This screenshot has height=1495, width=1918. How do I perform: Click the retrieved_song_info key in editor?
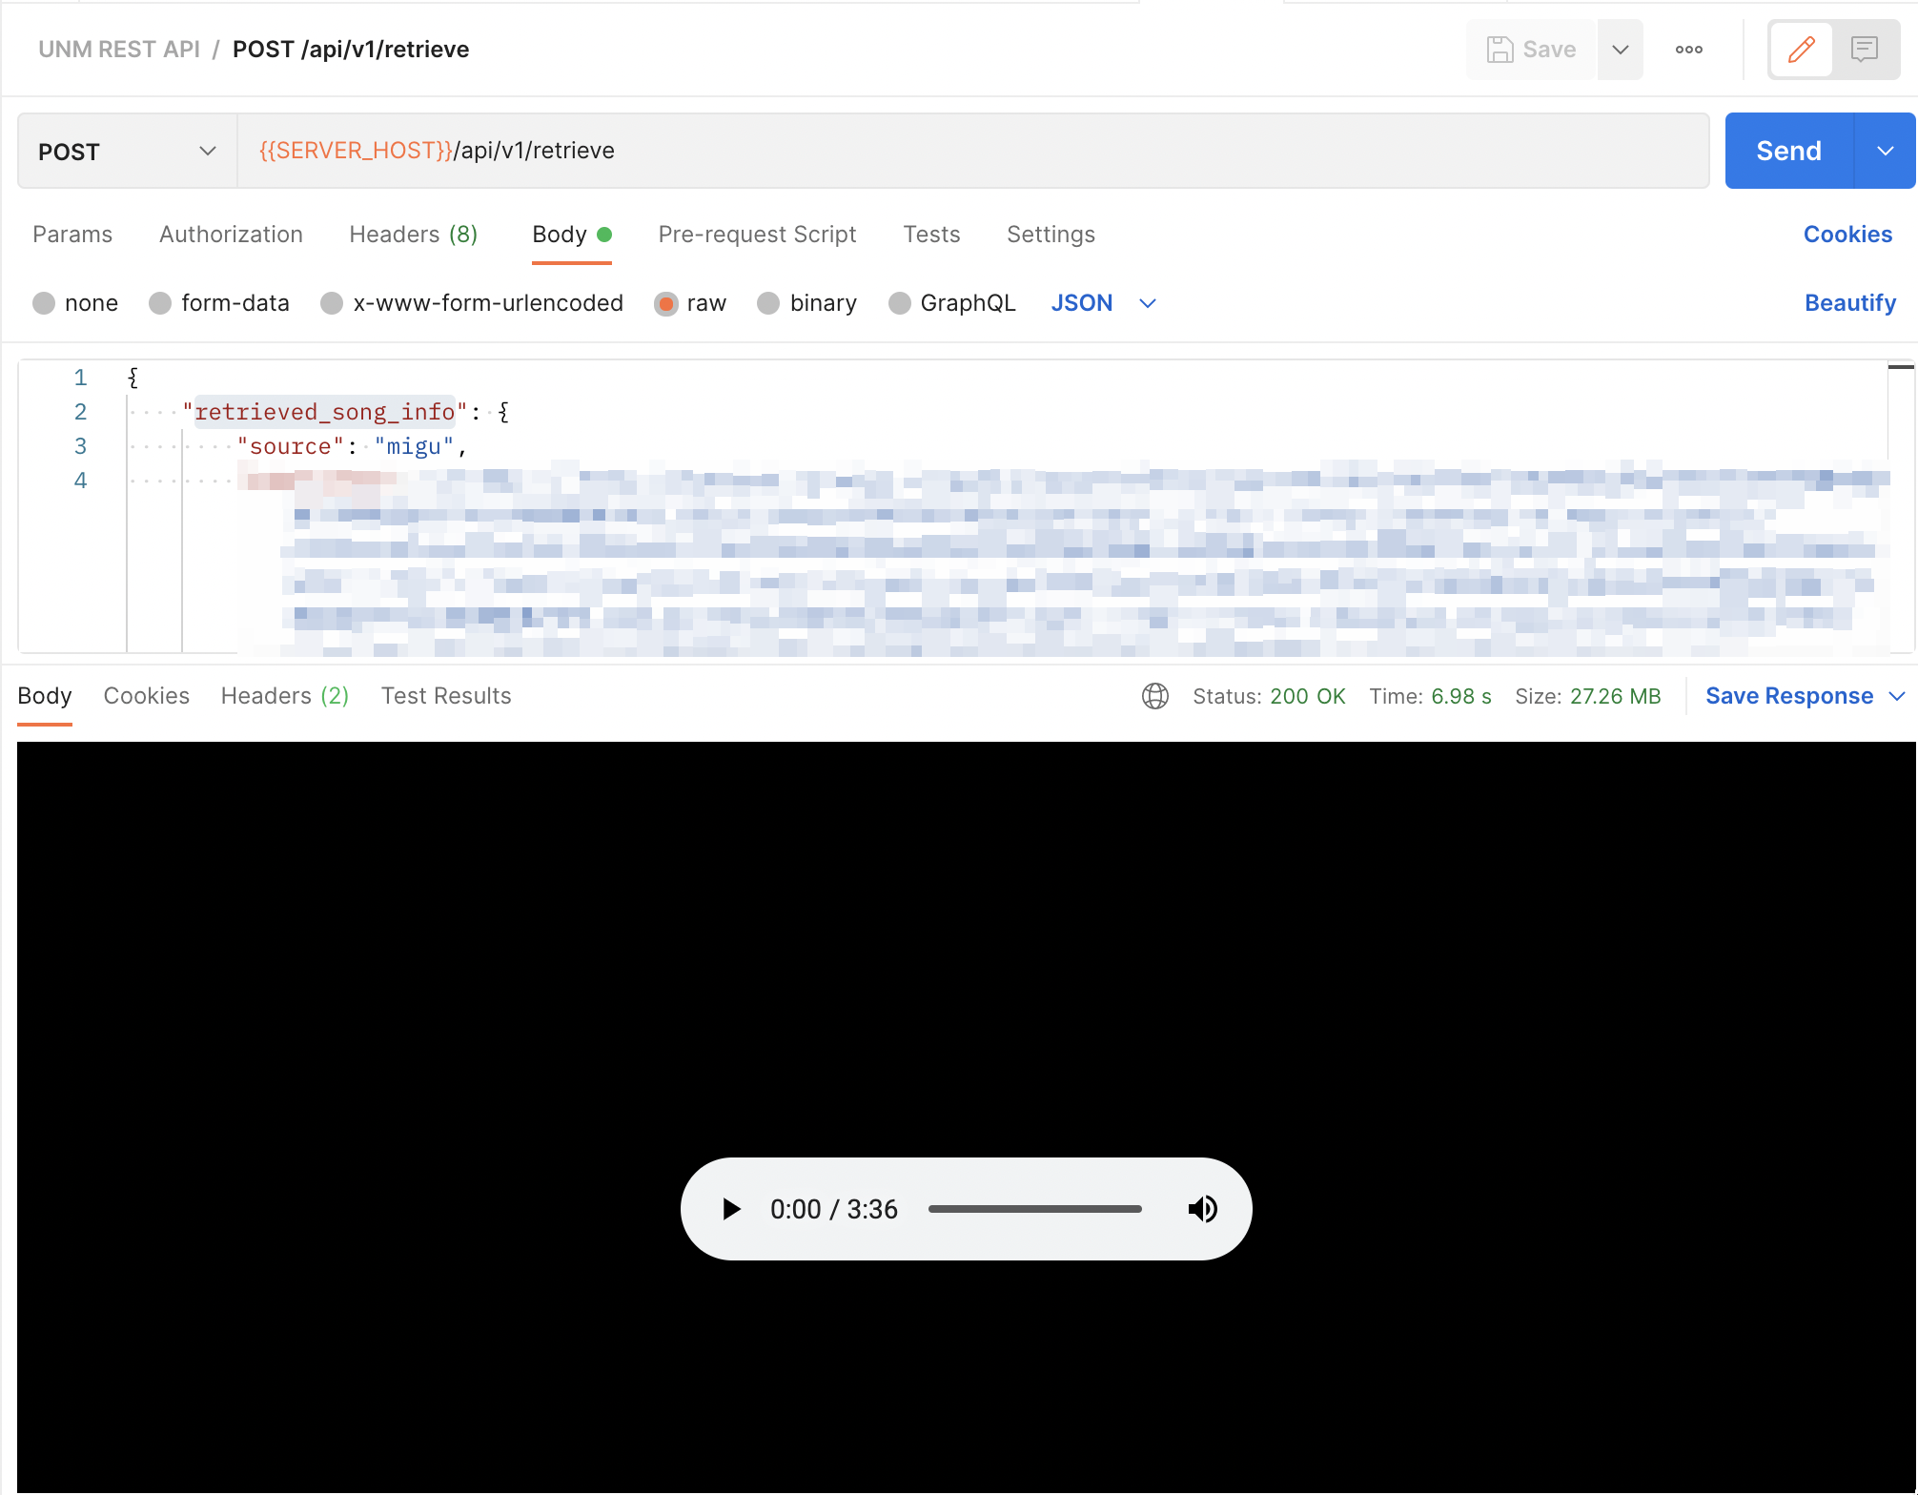click(x=324, y=412)
